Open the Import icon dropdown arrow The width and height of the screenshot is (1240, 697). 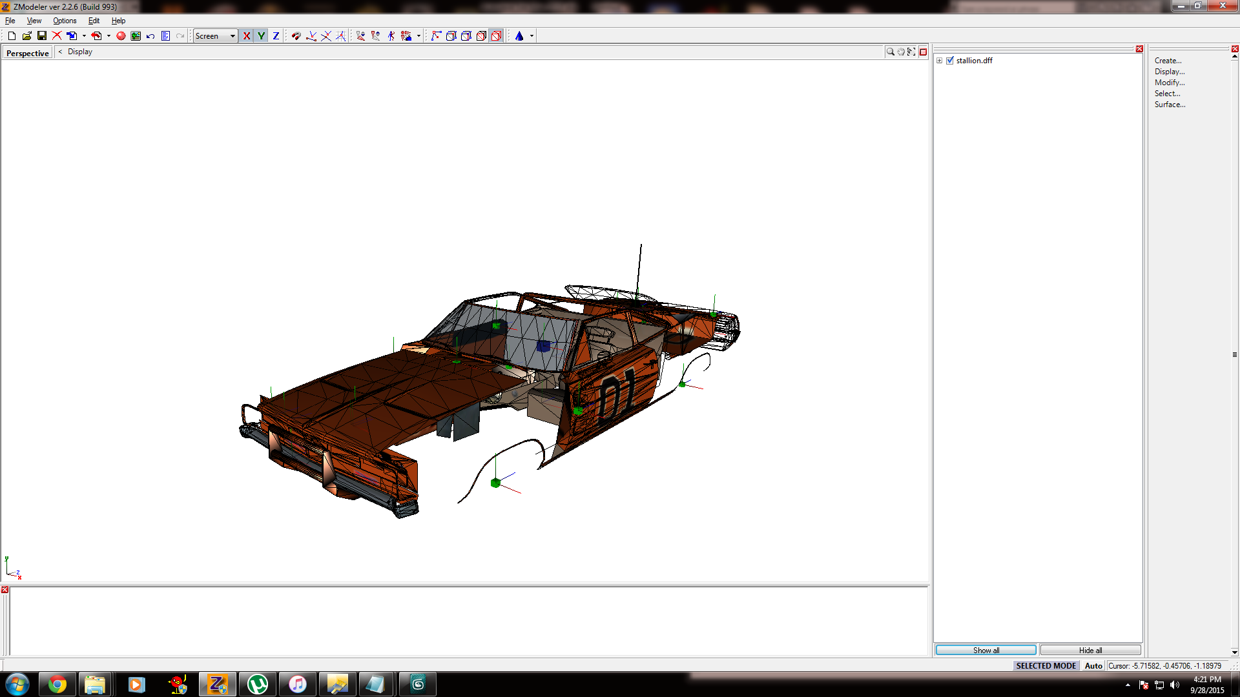[84, 36]
